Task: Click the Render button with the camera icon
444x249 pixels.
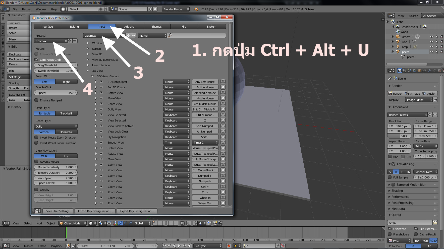Action: point(395,93)
